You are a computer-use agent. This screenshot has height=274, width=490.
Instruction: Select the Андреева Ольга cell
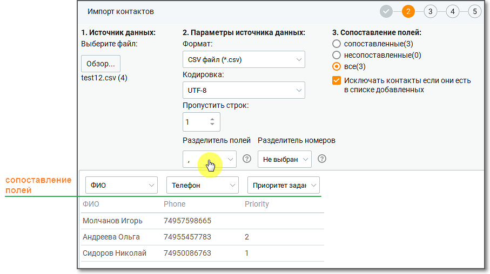pyautogui.click(x=111, y=237)
